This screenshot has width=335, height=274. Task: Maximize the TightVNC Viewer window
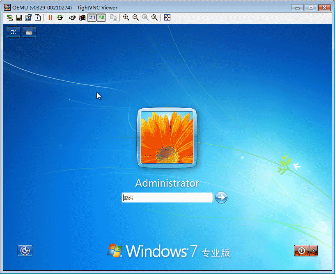311,8
